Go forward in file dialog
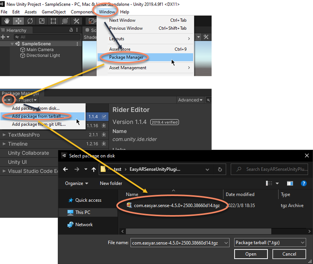The height and width of the screenshot is (264, 313). pos(77,169)
